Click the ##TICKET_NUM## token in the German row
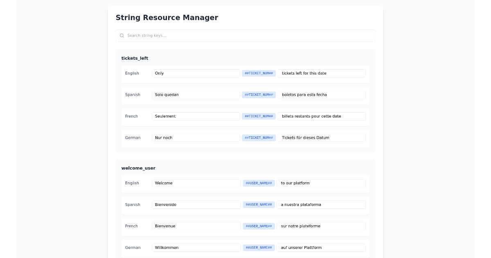 pos(259,138)
